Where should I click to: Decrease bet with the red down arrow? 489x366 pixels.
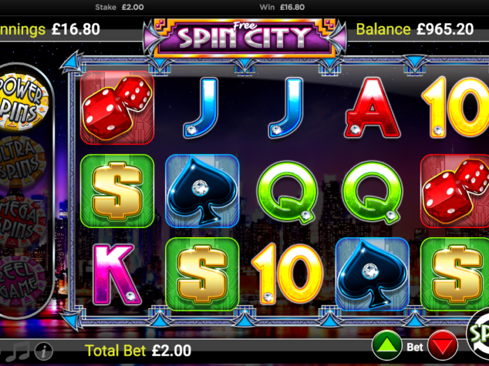point(442,346)
